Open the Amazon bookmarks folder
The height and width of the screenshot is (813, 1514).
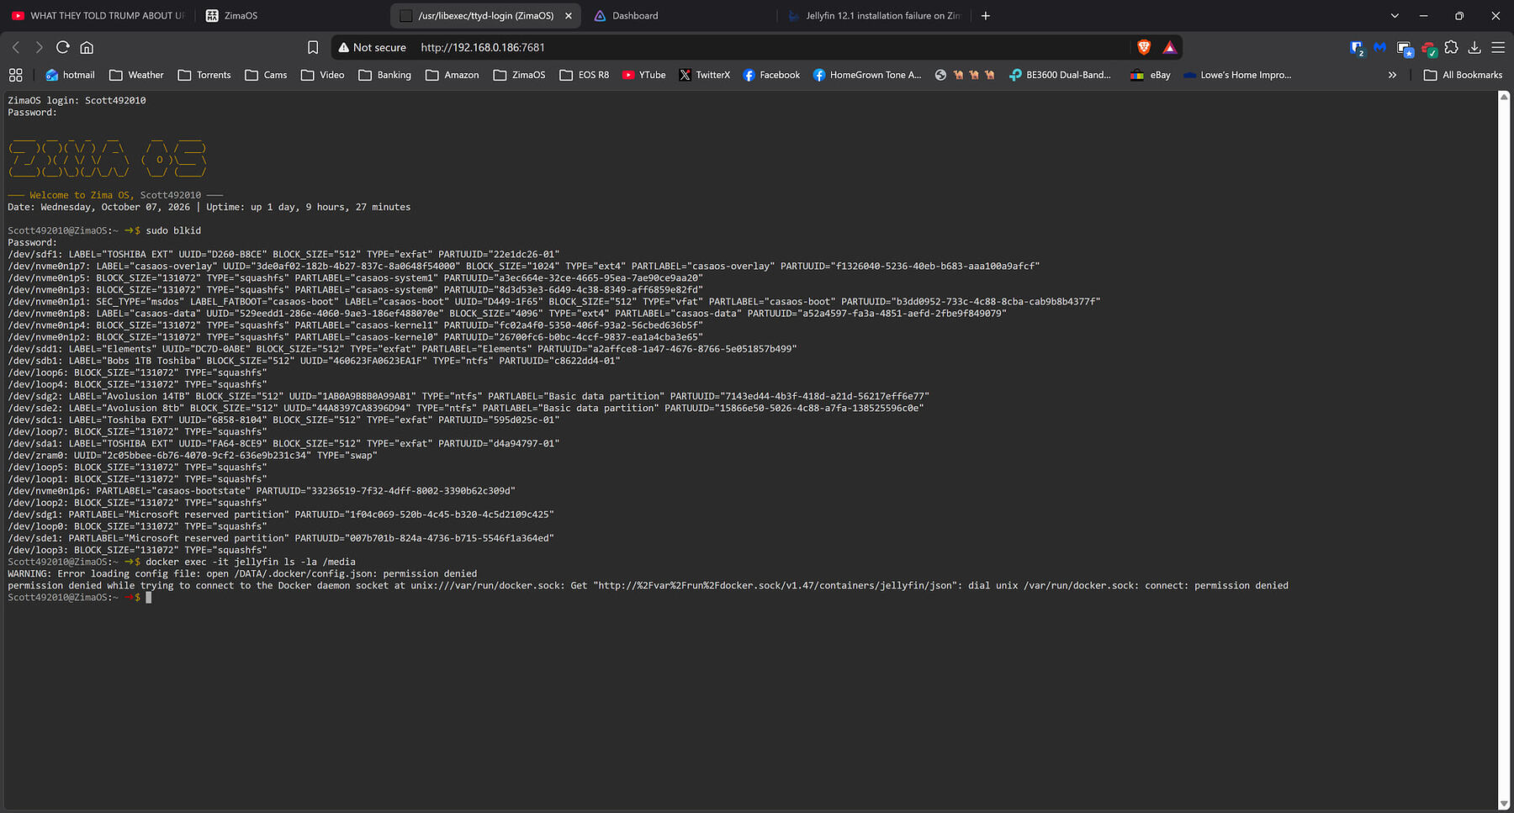tap(453, 75)
